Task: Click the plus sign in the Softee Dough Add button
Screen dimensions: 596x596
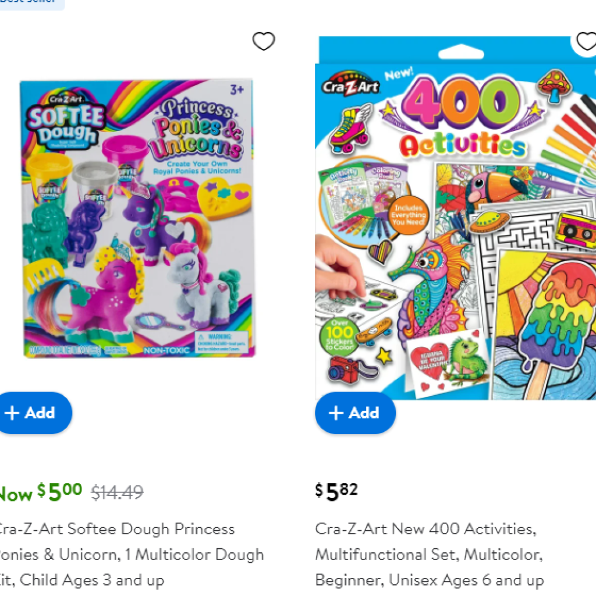Action: (12, 413)
